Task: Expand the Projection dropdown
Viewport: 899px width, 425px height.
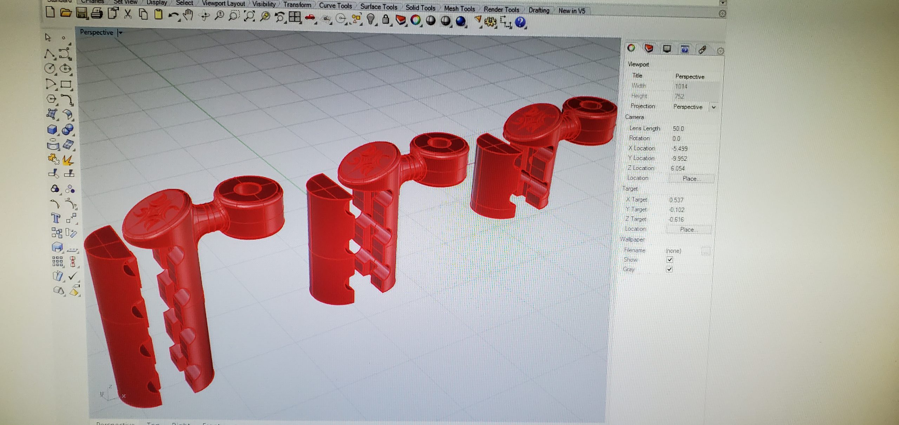Action: (713, 107)
